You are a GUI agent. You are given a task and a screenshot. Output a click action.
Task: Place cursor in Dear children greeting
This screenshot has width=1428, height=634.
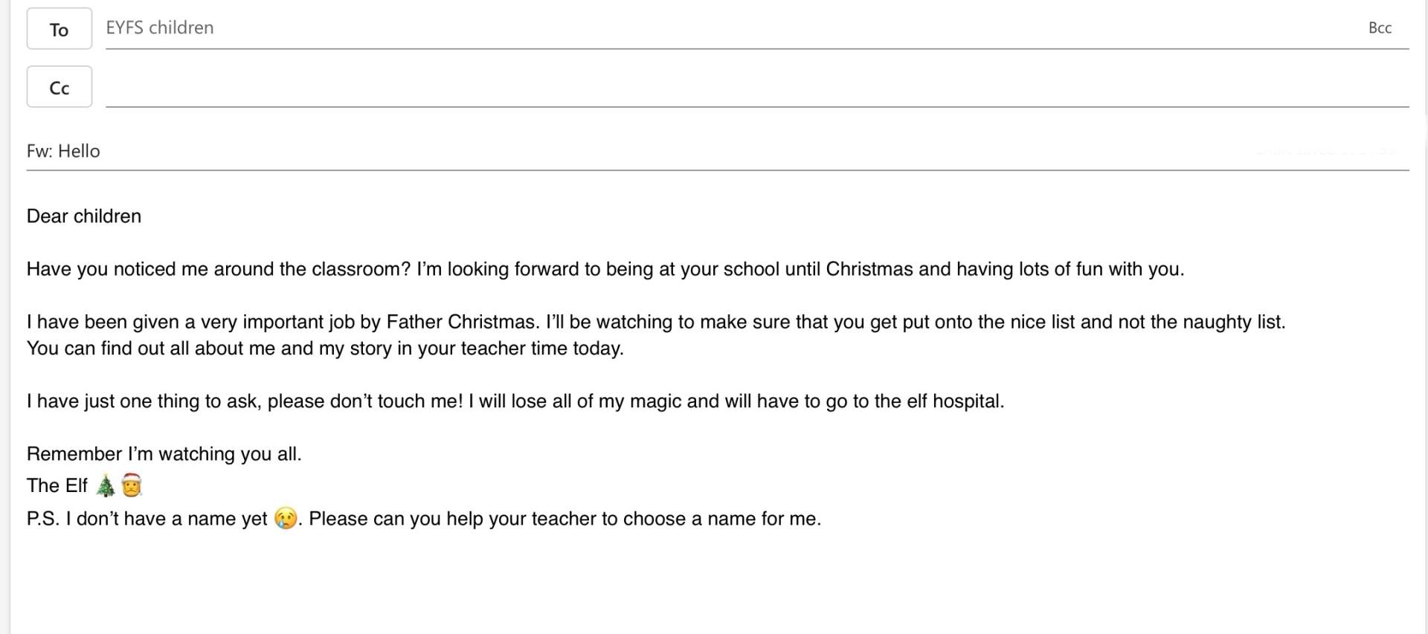click(84, 216)
